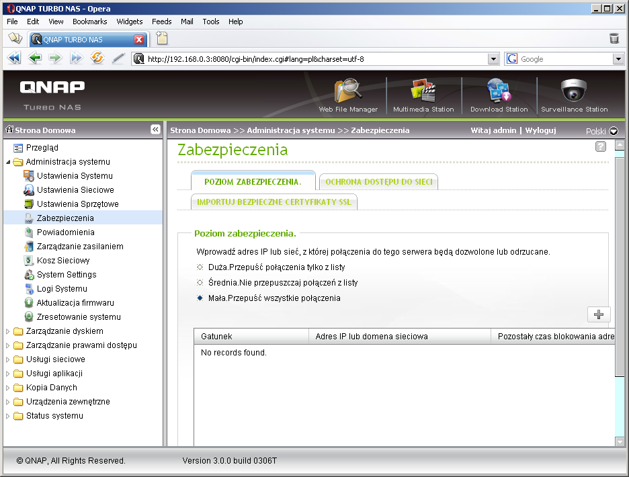629x477 pixels.
Task: Click Ustawienia Systemu icon in tree
Action: [x=28, y=176]
